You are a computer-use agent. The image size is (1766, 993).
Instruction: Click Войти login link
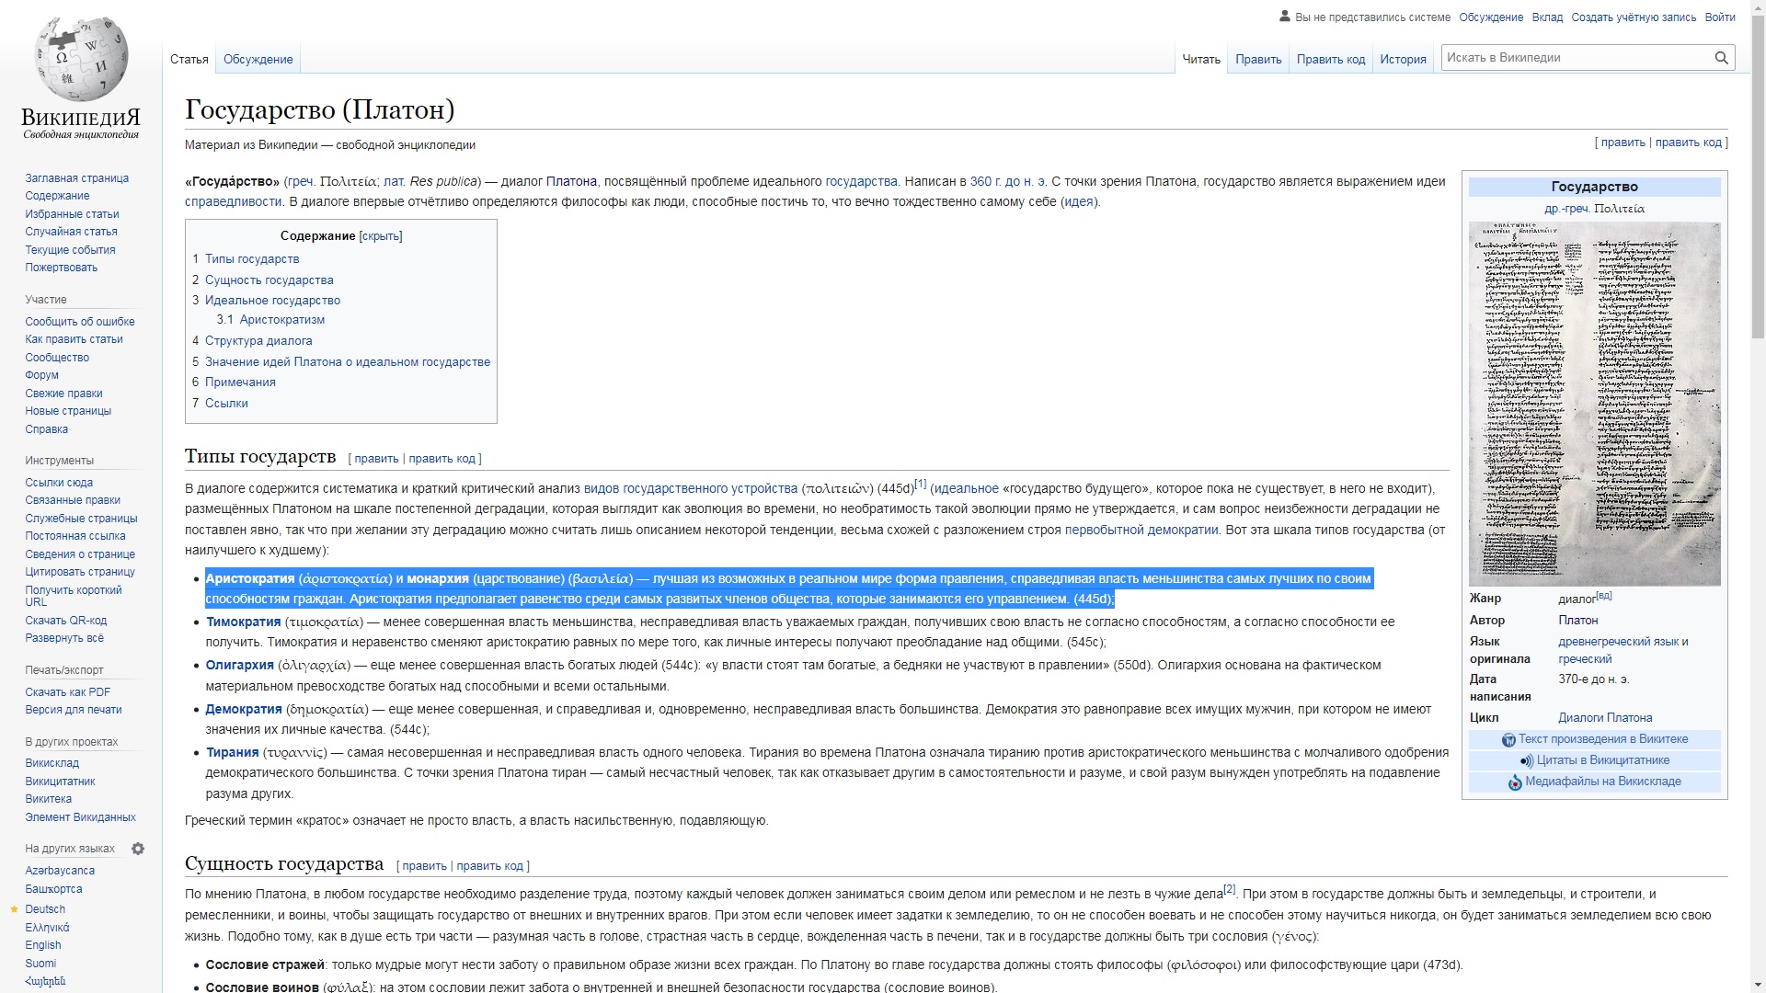(x=1719, y=17)
